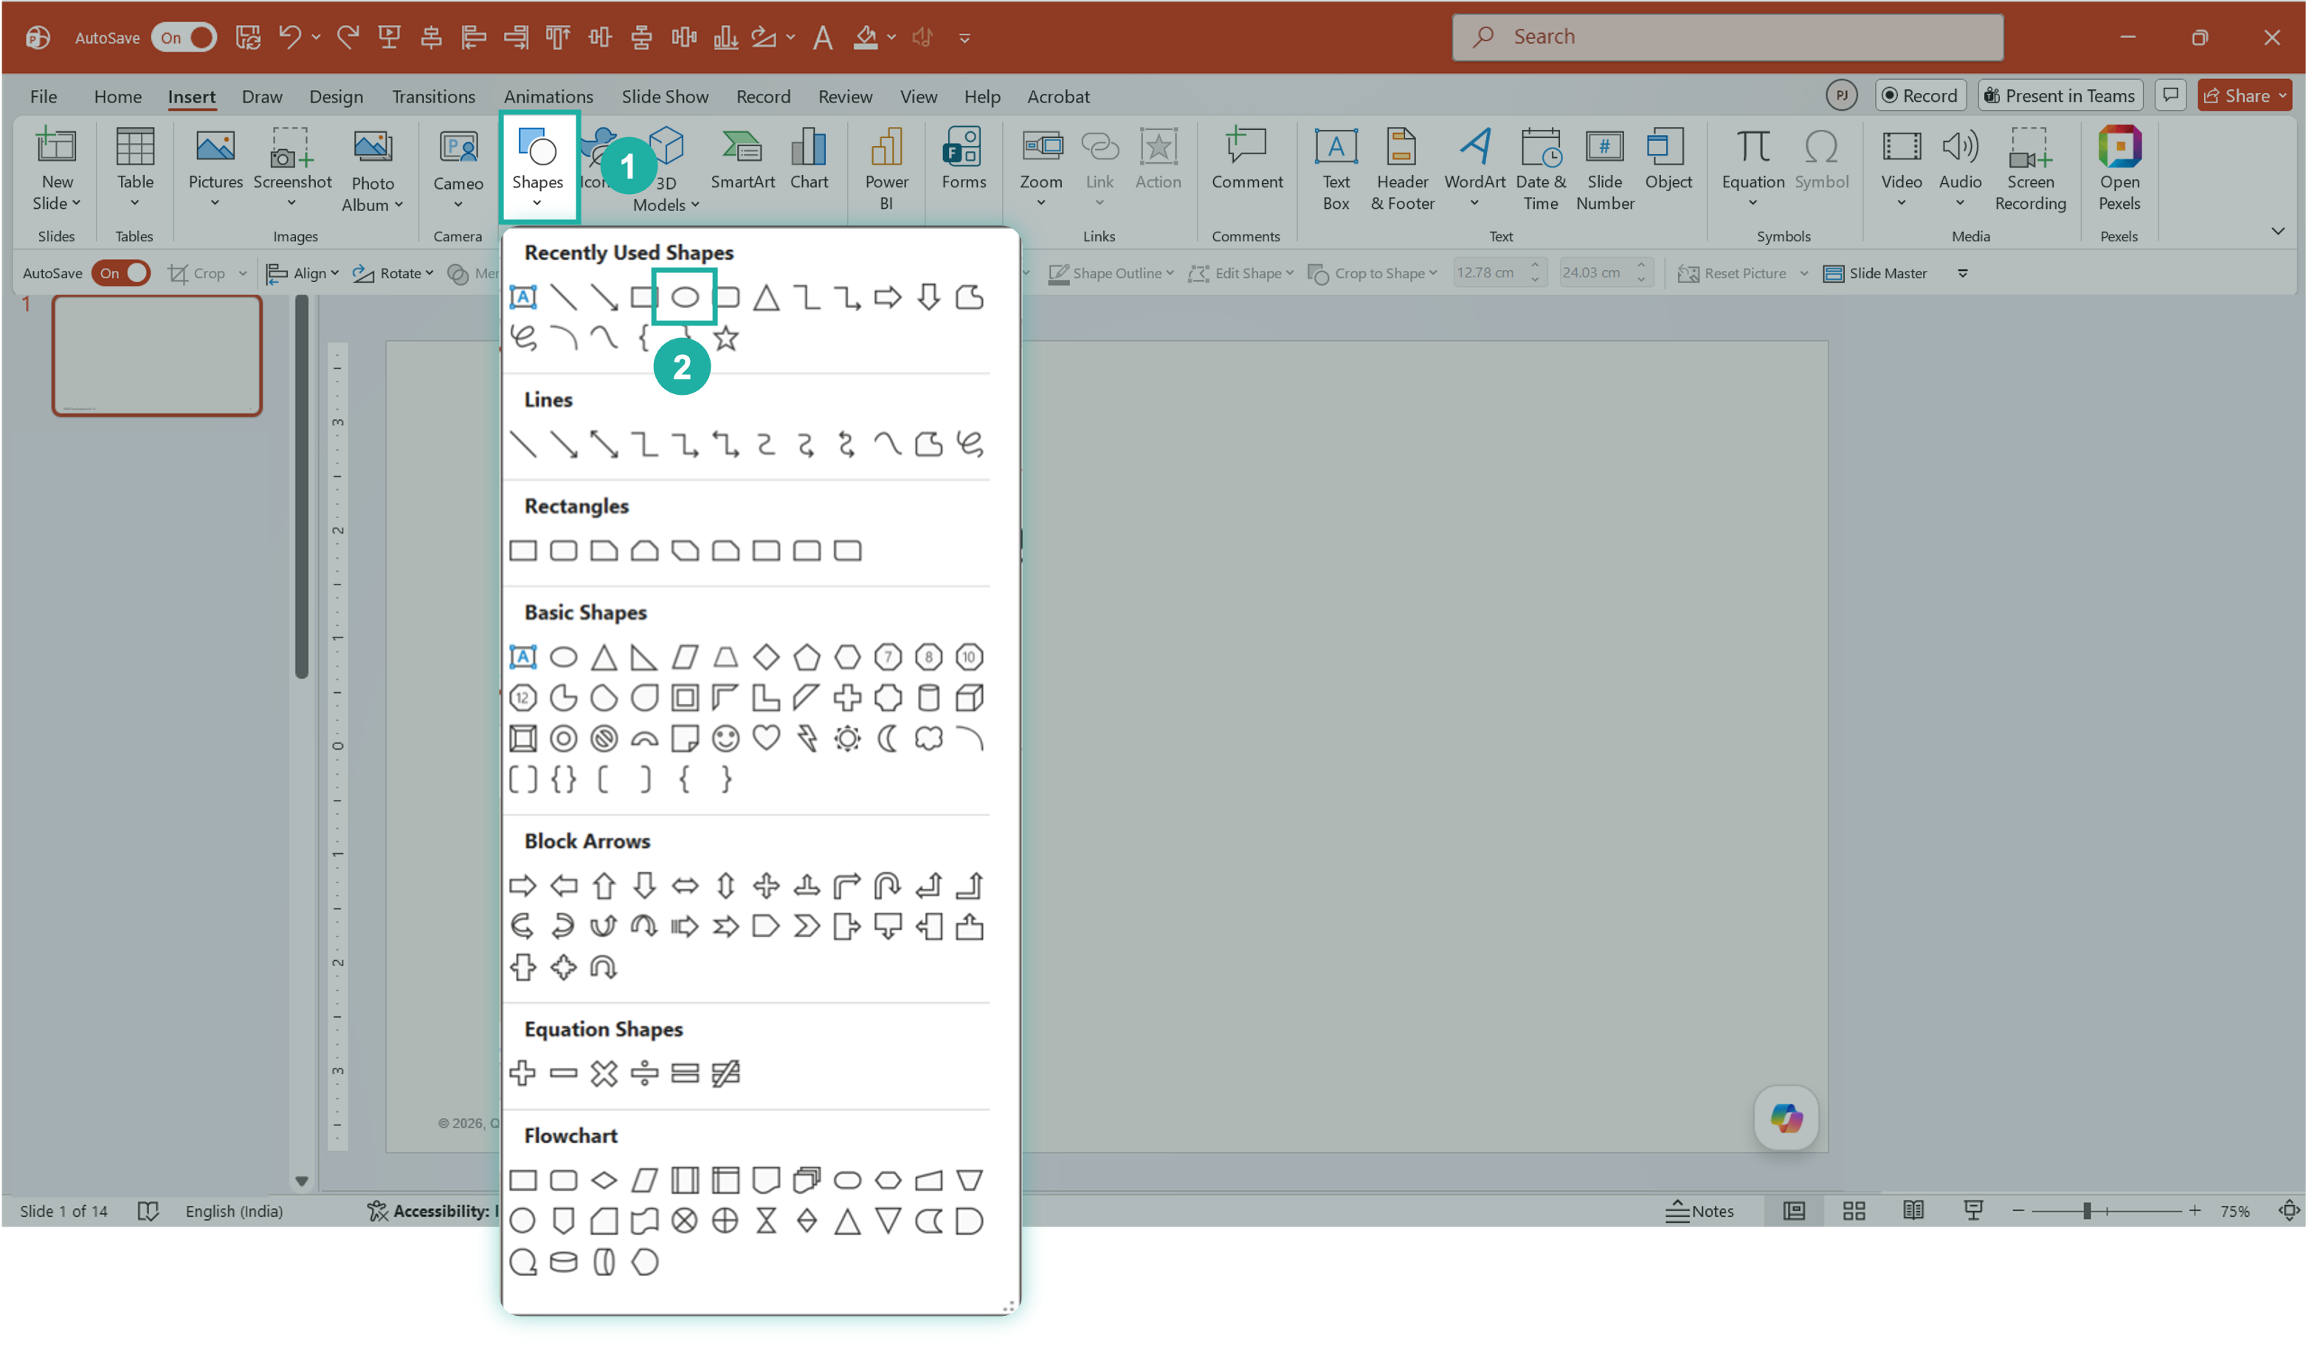The height and width of the screenshot is (1349, 2306).
Task: Open the Accessibility status indicator
Action: point(433,1211)
